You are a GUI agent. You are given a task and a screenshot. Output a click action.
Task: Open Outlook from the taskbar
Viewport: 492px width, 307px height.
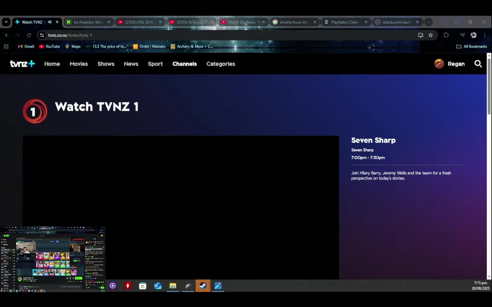(158, 286)
